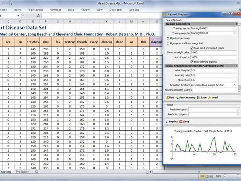Image resolution: width=241 pixels, height=181 pixels.
Task: Click the insert worksheet tab icon
Action: (x=36, y=172)
